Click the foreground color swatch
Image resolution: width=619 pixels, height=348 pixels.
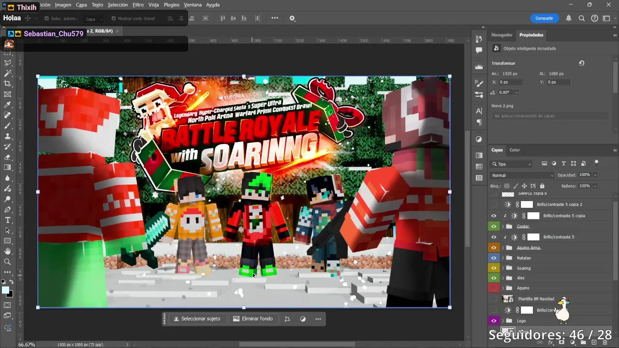tap(5, 290)
